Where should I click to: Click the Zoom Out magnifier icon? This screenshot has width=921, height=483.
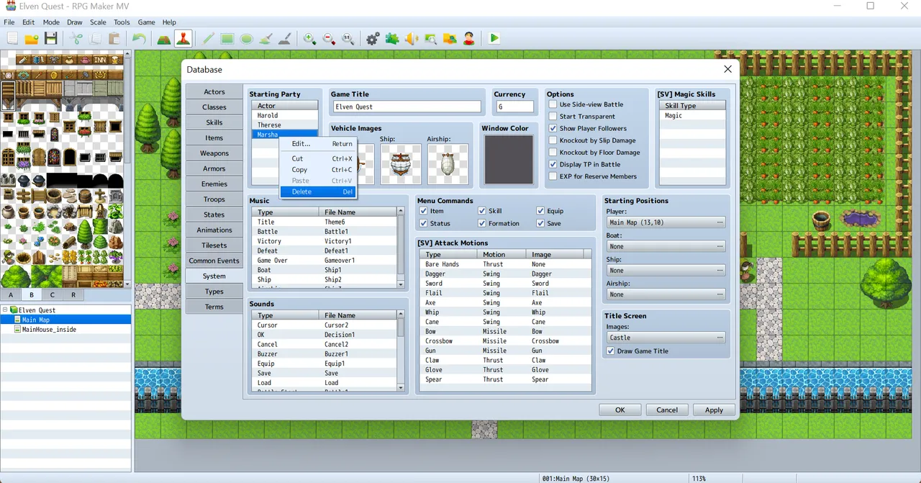[329, 38]
